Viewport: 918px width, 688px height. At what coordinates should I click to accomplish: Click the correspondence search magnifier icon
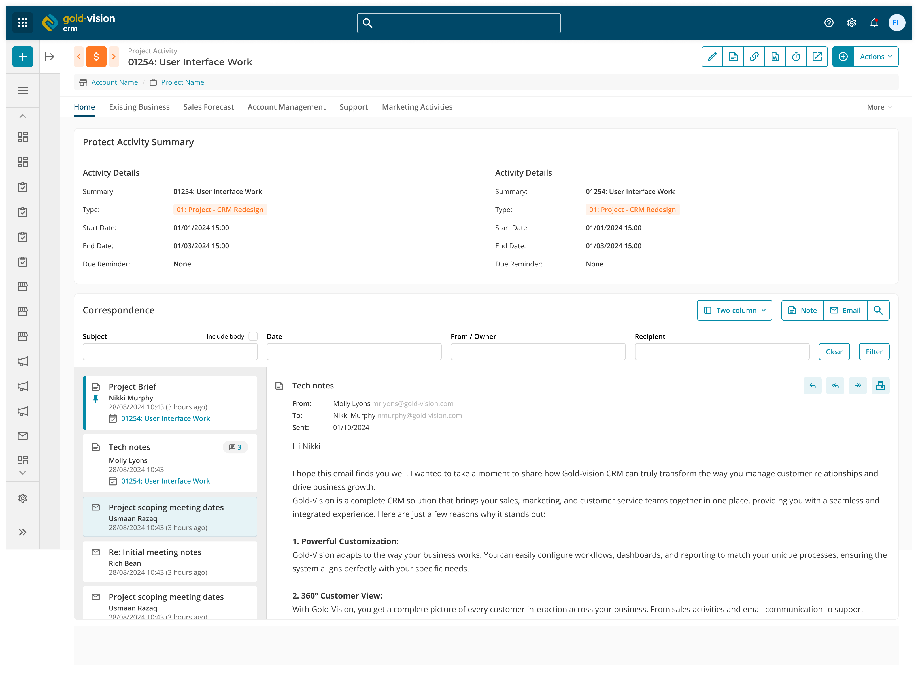coord(878,310)
